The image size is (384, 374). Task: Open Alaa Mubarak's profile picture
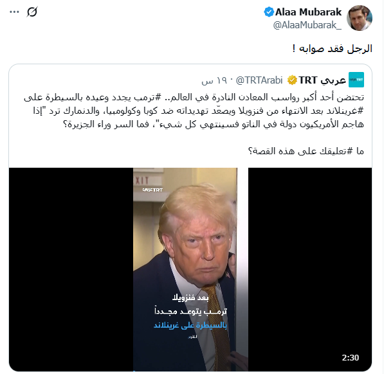click(x=360, y=18)
